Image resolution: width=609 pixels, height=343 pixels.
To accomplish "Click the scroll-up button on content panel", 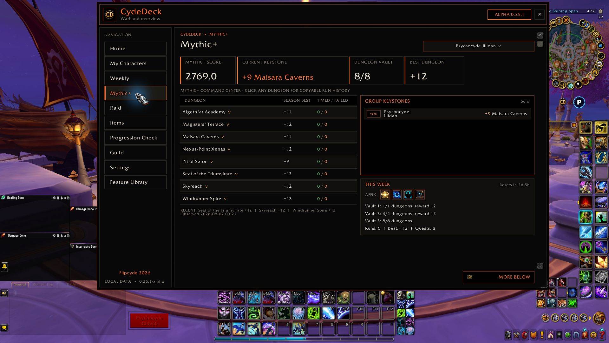I will tap(540, 35).
